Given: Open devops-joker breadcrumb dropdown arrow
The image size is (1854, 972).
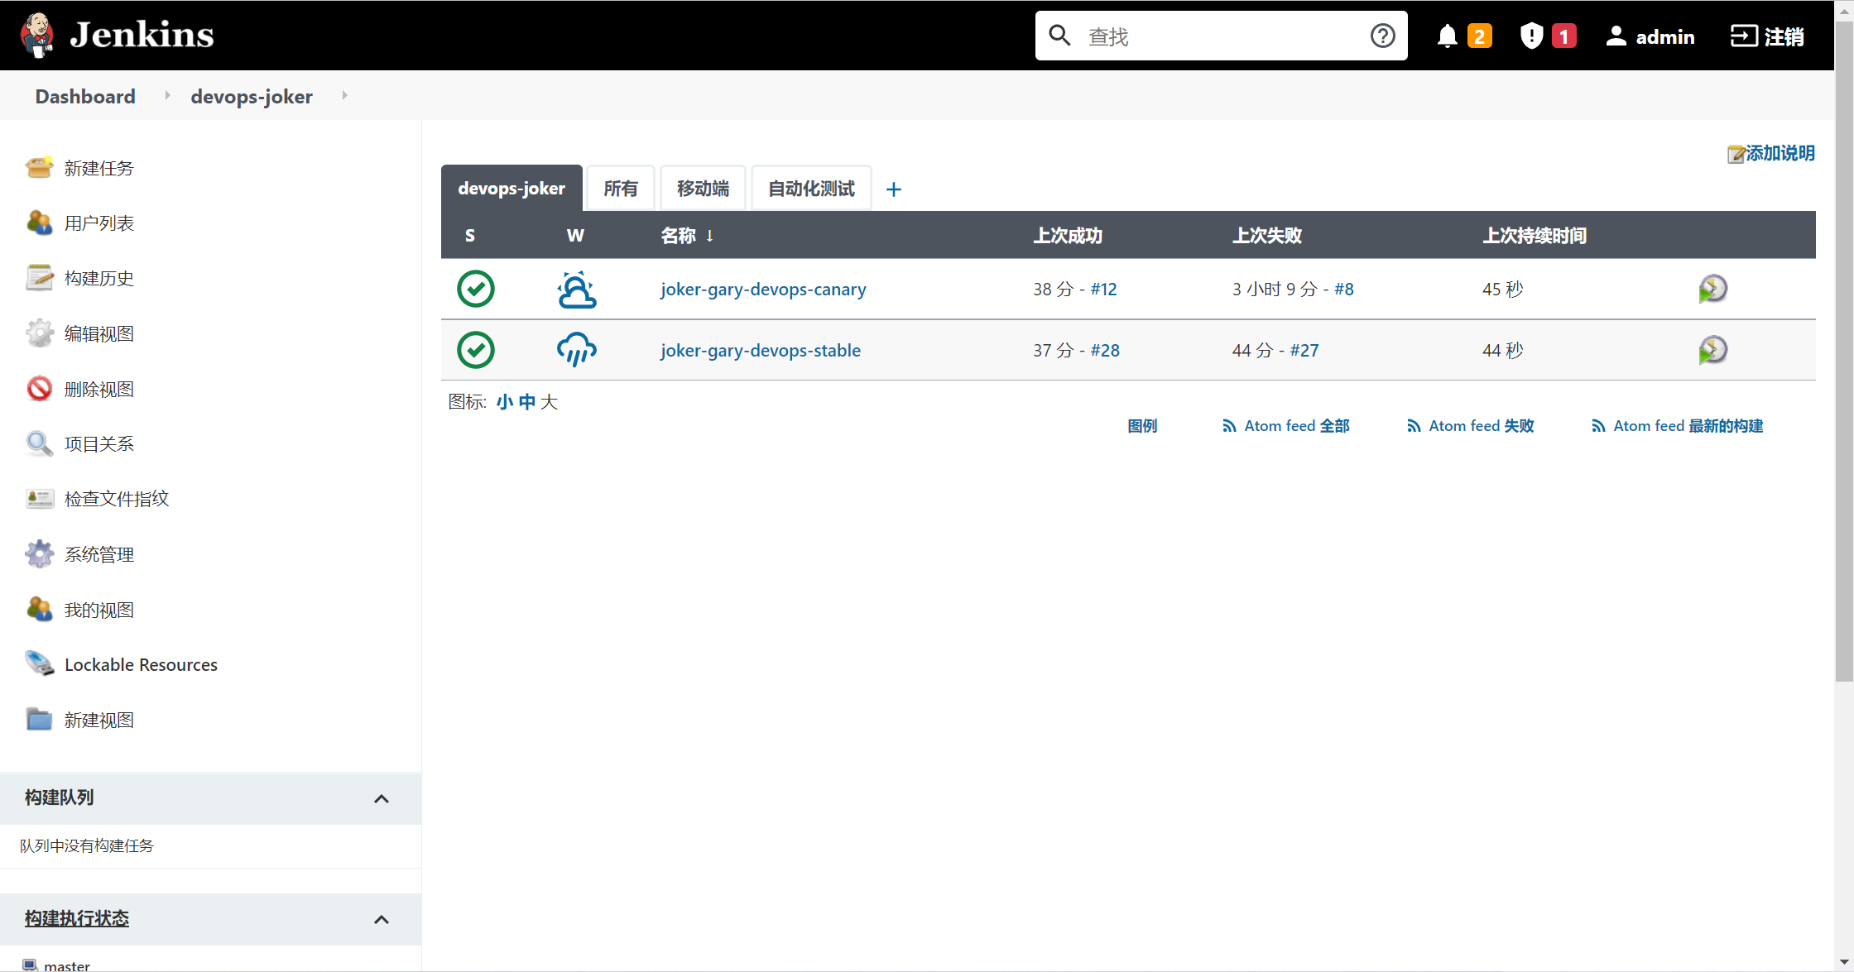Looking at the screenshot, I should (344, 95).
